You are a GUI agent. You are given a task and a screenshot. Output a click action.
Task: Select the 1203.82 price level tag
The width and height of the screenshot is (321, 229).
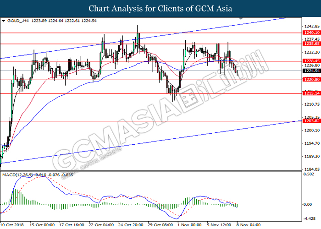pyautogui.click(x=310, y=121)
